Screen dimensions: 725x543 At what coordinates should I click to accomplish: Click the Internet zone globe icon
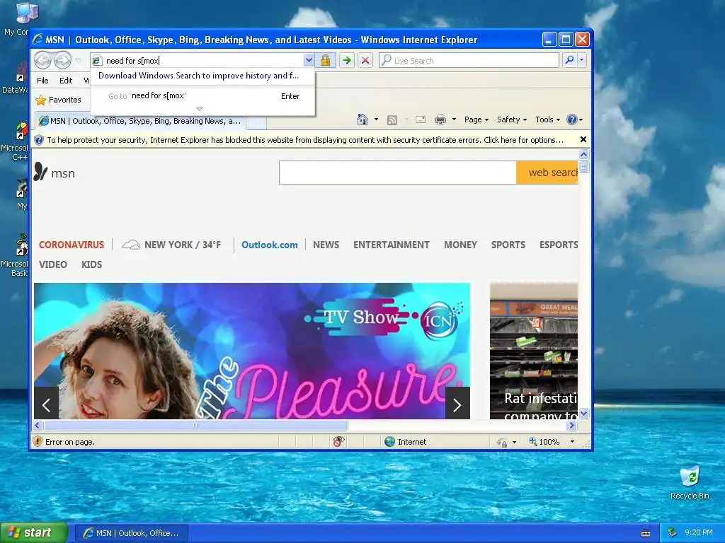[x=390, y=441]
